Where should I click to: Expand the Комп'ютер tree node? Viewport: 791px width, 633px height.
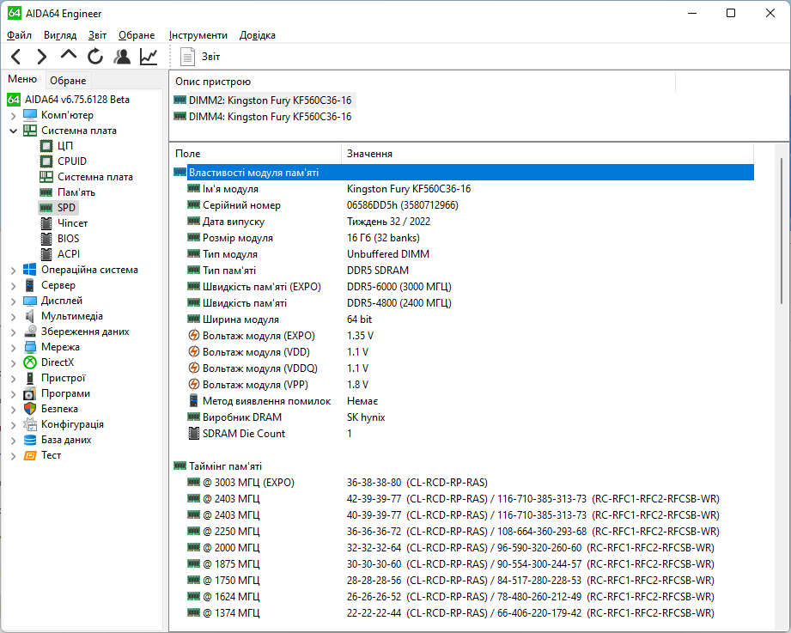point(13,115)
